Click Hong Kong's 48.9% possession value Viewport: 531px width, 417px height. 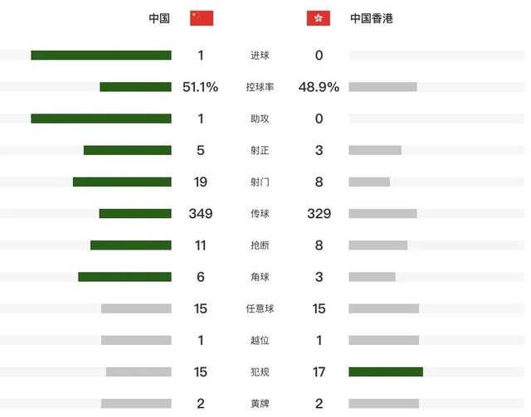(319, 87)
